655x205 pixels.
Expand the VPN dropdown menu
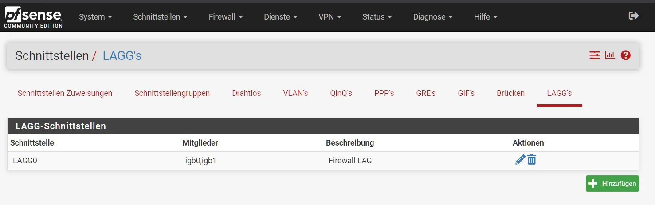click(x=330, y=16)
